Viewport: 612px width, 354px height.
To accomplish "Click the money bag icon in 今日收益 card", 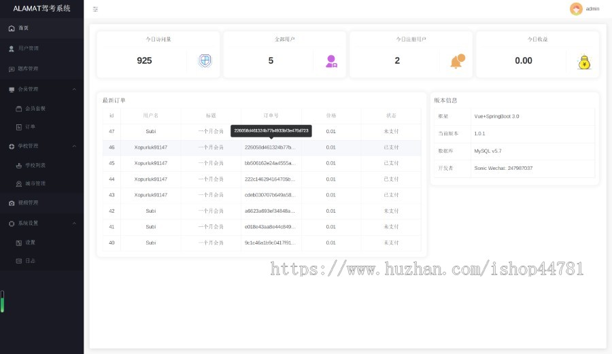I will 583,62.
